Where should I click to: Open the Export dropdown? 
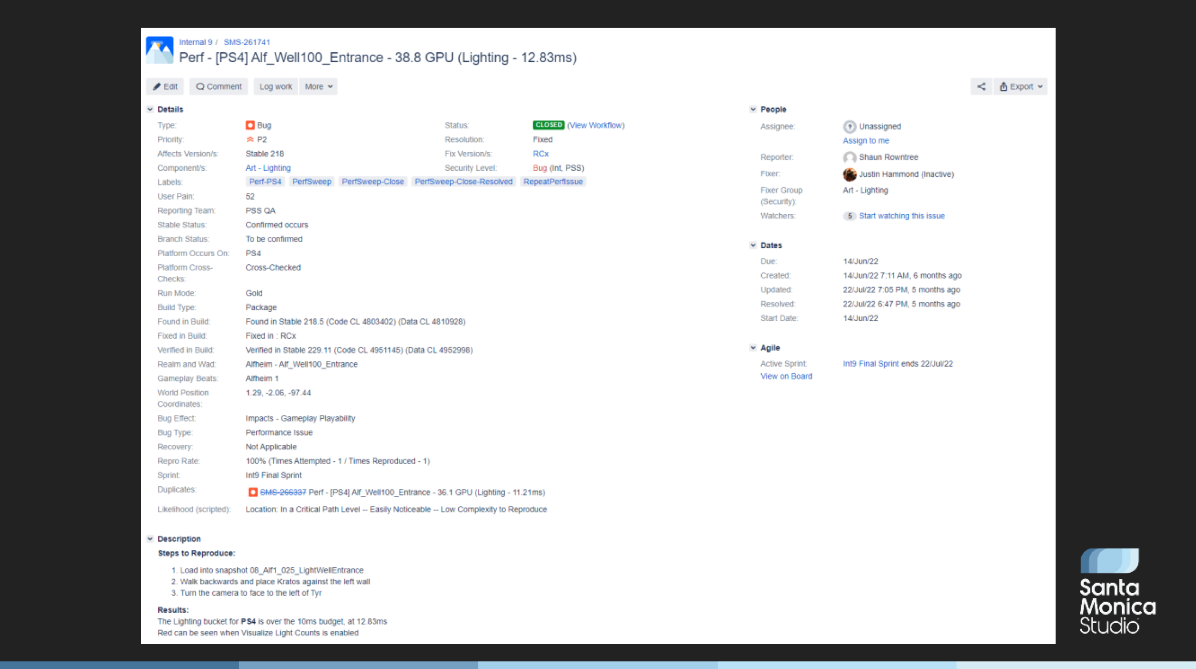coord(1021,86)
